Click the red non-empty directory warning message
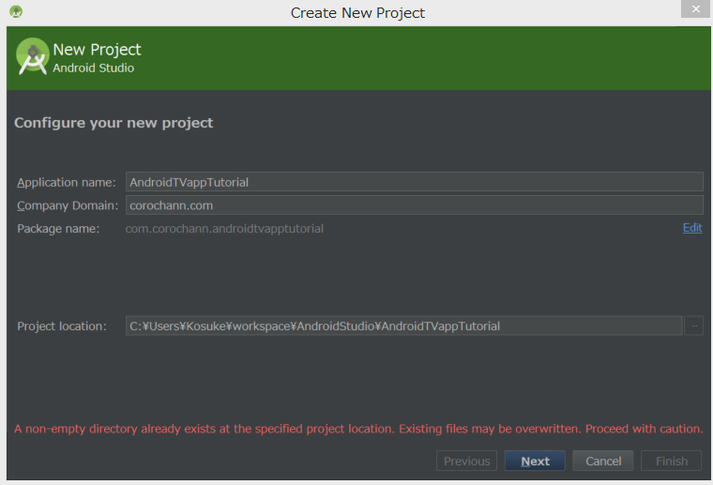713x485 pixels. tap(358, 429)
